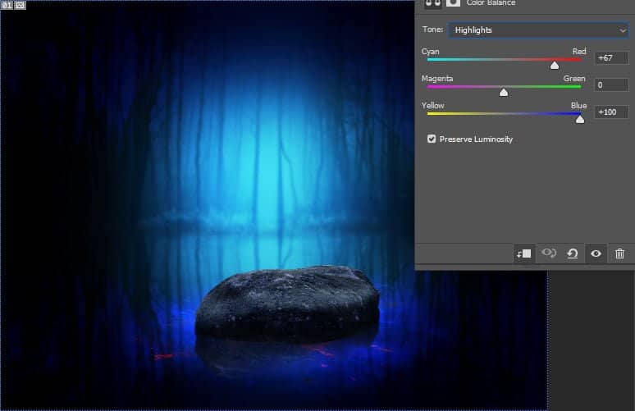Click the slice image type badge
The height and width of the screenshot is (411, 635).
coord(21,5)
